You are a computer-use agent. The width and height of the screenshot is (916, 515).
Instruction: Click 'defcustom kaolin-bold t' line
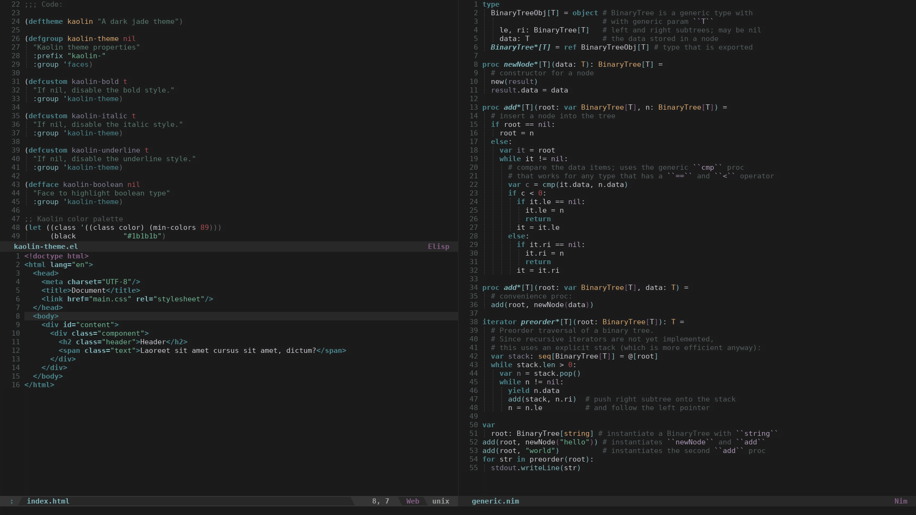click(x=76, y=82)
